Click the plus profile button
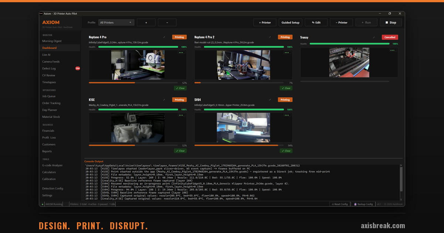 [146, 23]
